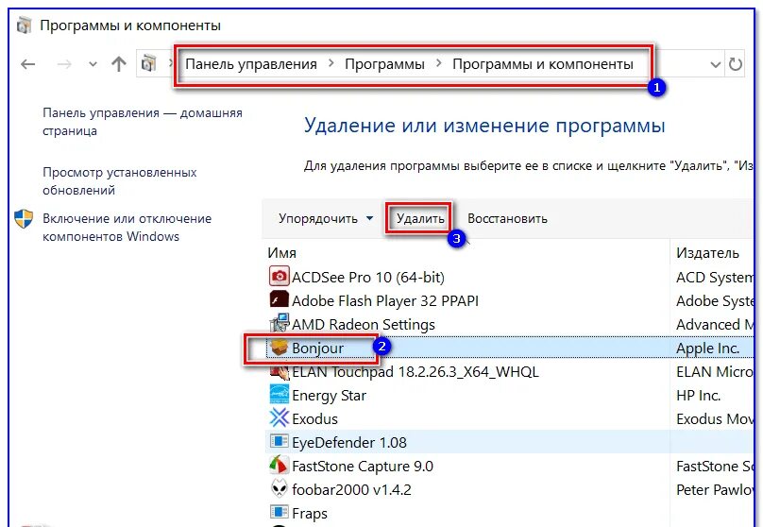This screenshot has width=763, height=527.
Task: Select the ELAN Touchpad icon
Action: (279, 372)
